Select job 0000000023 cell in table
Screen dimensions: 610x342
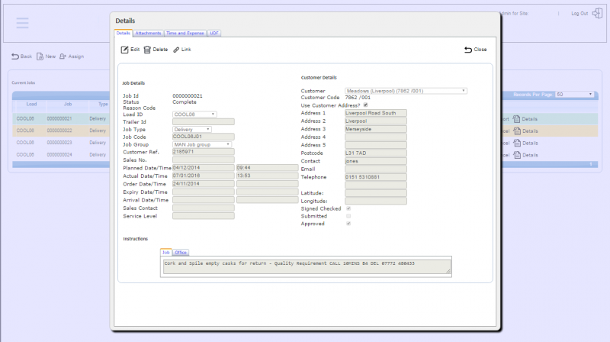[x=59, y=143]
